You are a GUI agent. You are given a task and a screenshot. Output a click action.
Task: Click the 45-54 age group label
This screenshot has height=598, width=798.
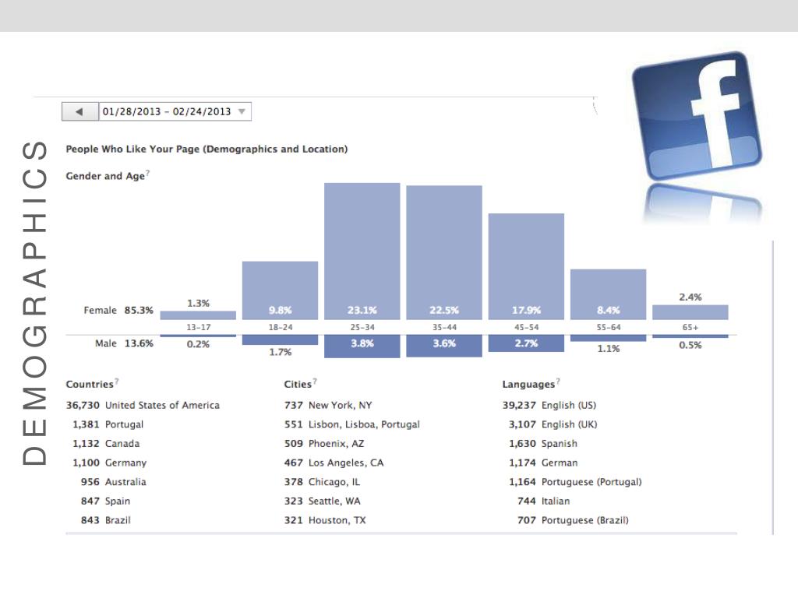tap(526, 328)
